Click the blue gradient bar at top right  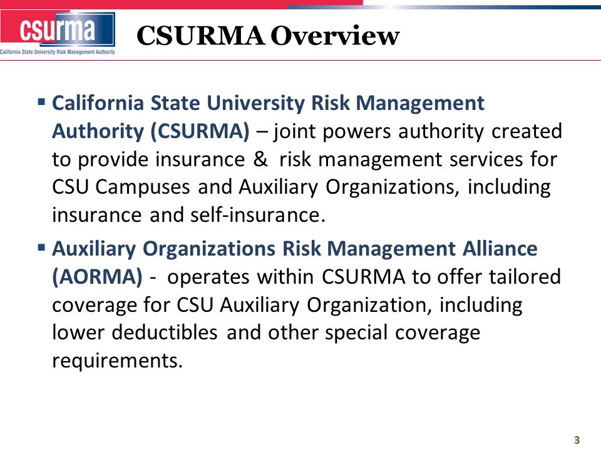444,7
